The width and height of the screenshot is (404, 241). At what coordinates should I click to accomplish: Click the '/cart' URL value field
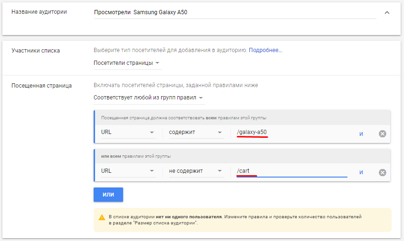point(292,171)
